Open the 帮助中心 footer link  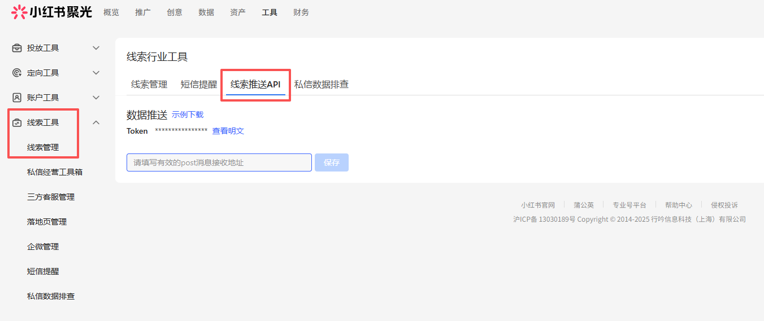[x=678, y=205]
